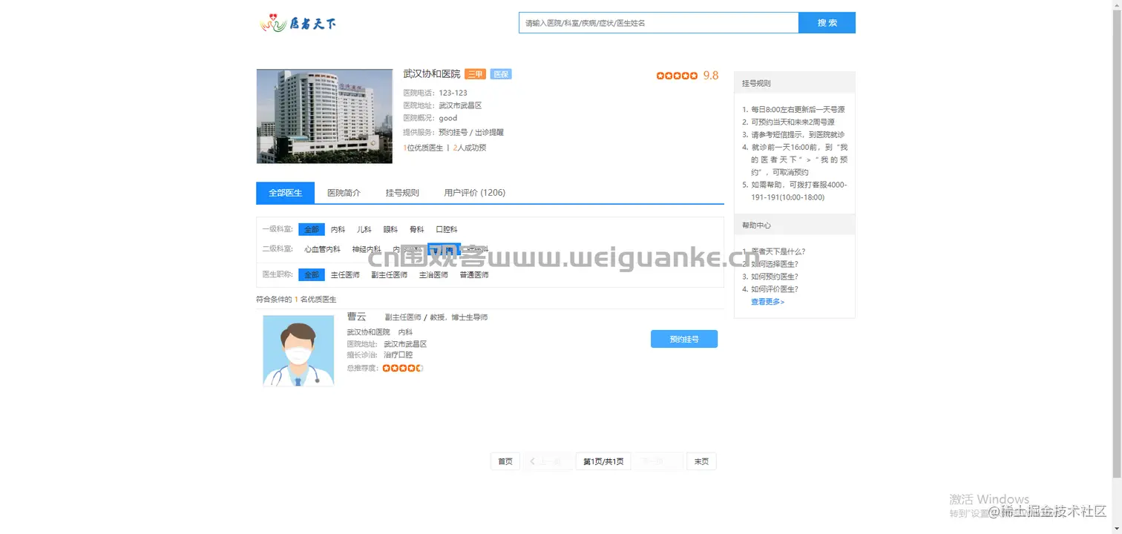The height and width of the screenshot is (534, 1122).
Task: Jump to 末页 last page
Action: click(701, 461)
